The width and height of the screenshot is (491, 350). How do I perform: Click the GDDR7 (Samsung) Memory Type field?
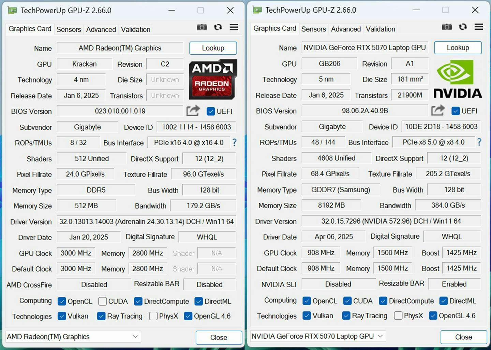tap(341, 190)
